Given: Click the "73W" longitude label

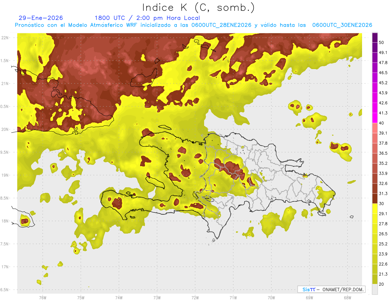Looking at the screenshot, I should [x=157, y=297].
